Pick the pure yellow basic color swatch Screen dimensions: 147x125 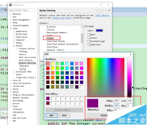click(53, 68)
